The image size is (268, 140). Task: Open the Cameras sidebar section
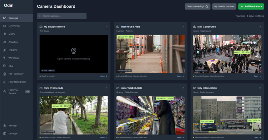click(x=17, y=18)
